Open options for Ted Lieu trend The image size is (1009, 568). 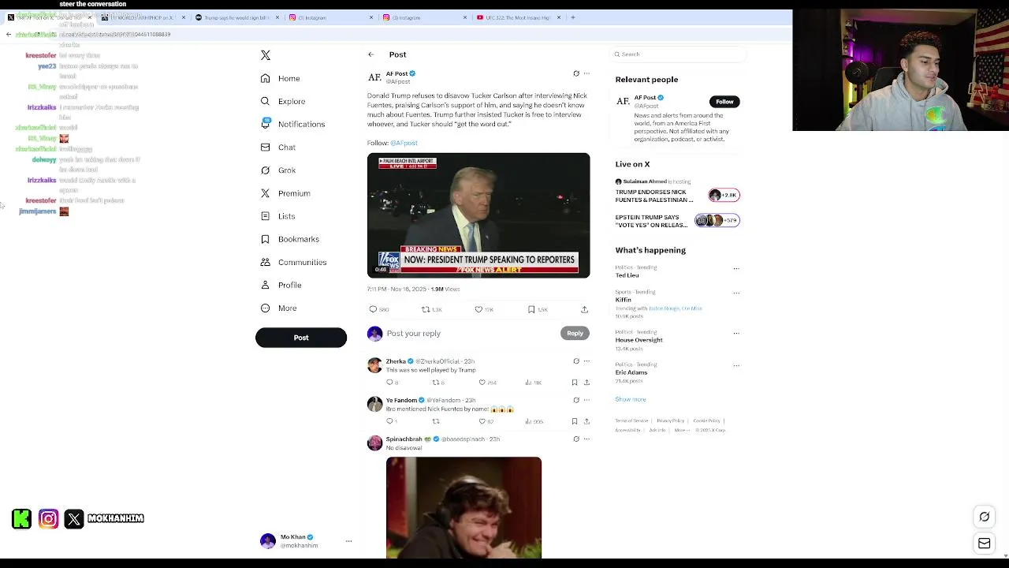coord(736,268)
